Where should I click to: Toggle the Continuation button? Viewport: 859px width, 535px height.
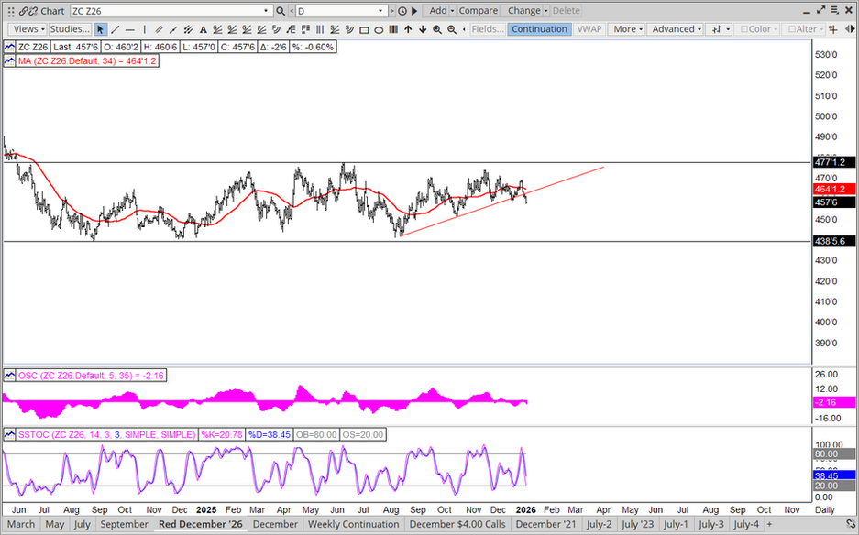(539, 29)
